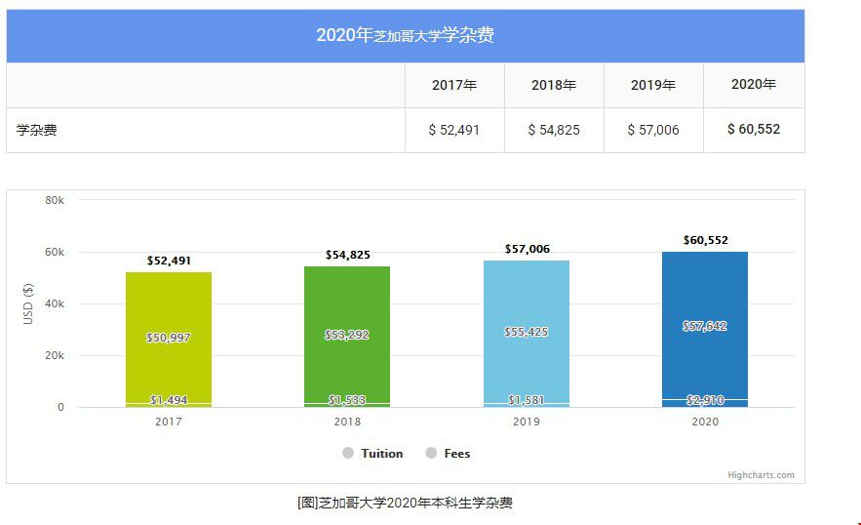Click the table cell $ 54,825
This screenshot has width=861, height=525.
tap(554, 131)
